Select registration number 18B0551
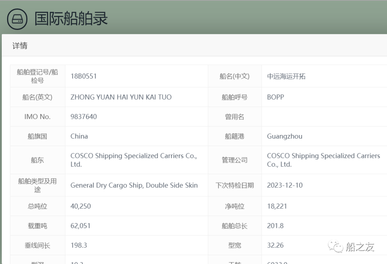Screen dimensions: 387x264 tap(83, 76)
